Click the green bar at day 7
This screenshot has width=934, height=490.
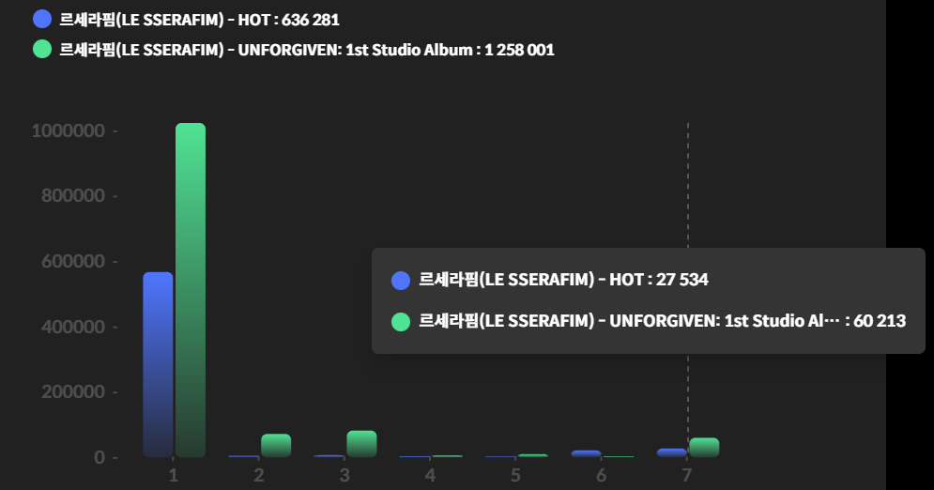pyautogui.click(x=704, y=447)
